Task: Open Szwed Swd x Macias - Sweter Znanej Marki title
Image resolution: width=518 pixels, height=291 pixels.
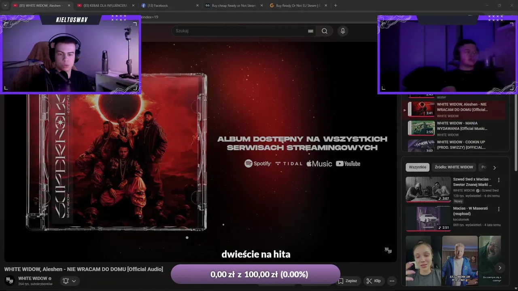Action: 472,182
